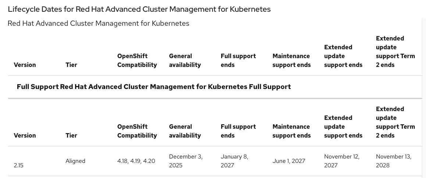Select the November 13, 2028 date cell
Viewport: 426px width, 178px height.
393,161
